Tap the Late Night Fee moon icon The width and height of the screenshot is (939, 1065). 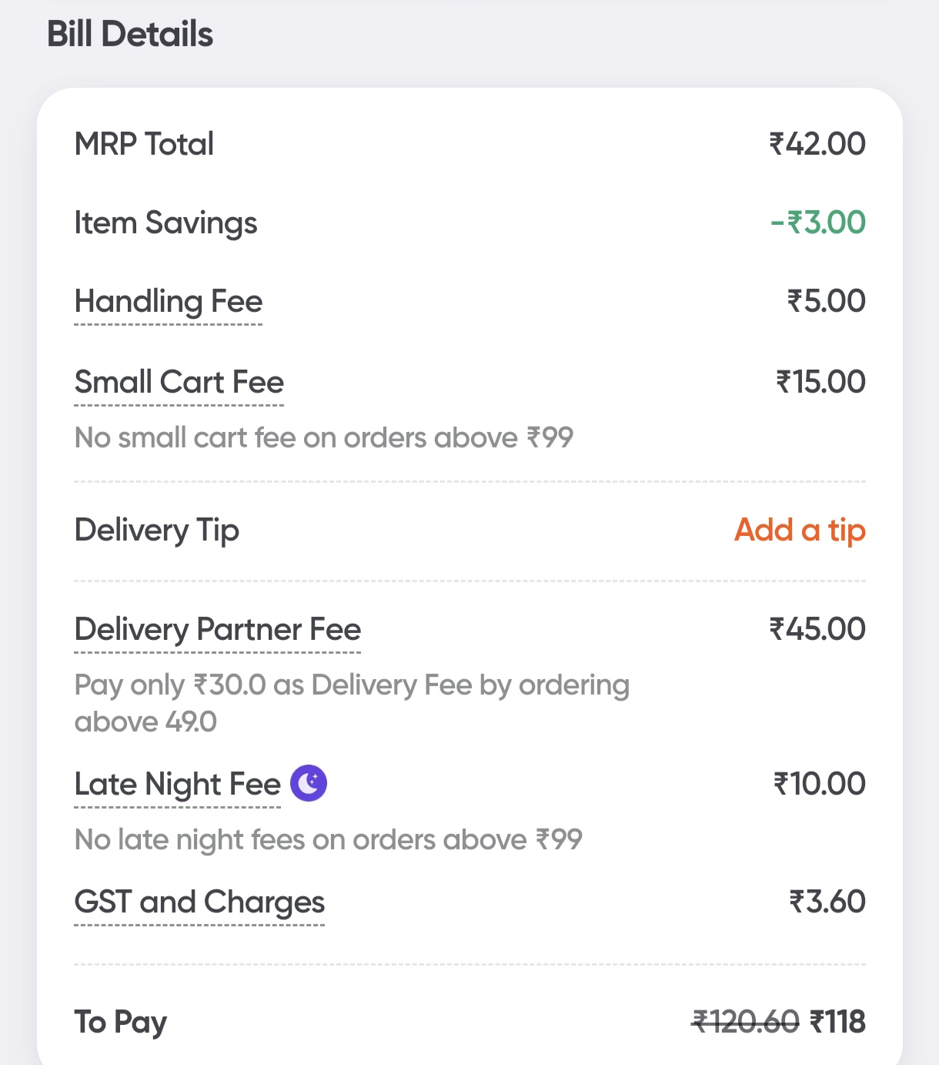click(309, 783)
